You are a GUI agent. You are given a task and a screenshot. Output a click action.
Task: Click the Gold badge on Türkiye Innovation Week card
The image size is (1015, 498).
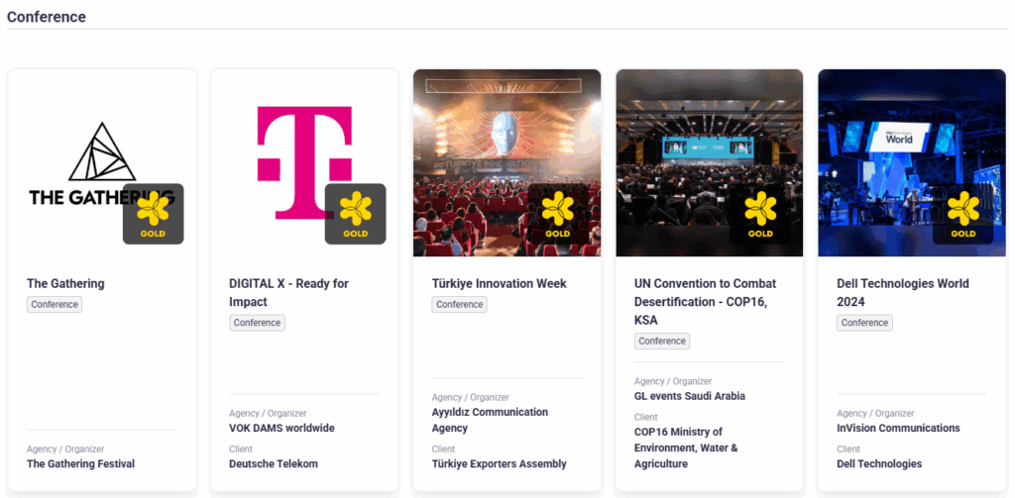pos(558,214)
